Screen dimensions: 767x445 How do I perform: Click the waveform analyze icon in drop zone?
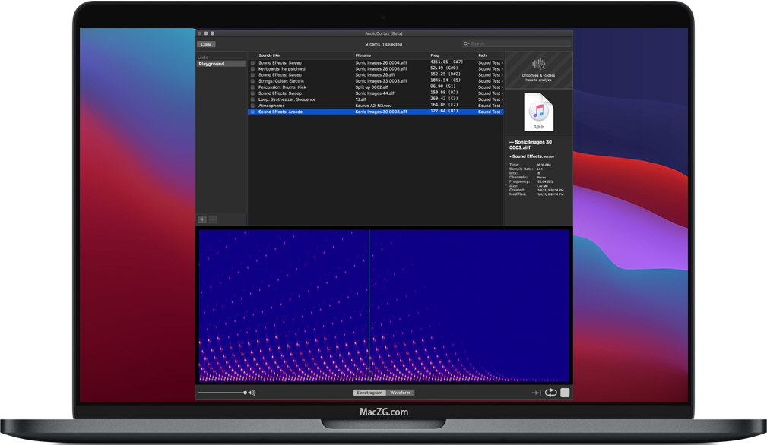(540, 64)
